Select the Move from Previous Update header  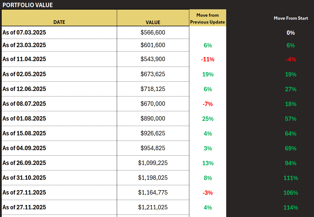click(207, 18)
